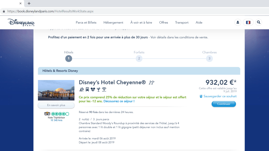Click the Continuer button
Viewport: 269px width, 151px height.
point(224,104)
